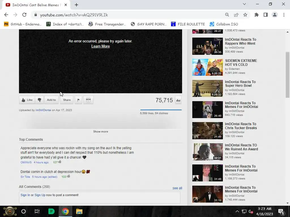Image resolution: width=290 pixels, height=217 pixels.
Task: Click the Add to button
Action: [x=52, y=100]
